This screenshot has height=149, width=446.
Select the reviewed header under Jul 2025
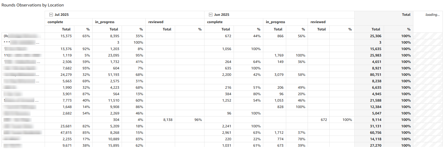coord(156,22)
